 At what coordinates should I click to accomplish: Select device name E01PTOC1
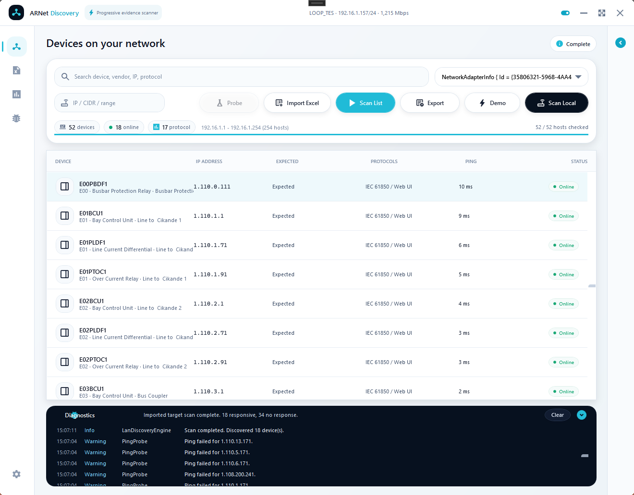pos(93,272)
